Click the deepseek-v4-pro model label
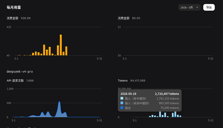This screenshot has width=223, height=128. (20, 71)
